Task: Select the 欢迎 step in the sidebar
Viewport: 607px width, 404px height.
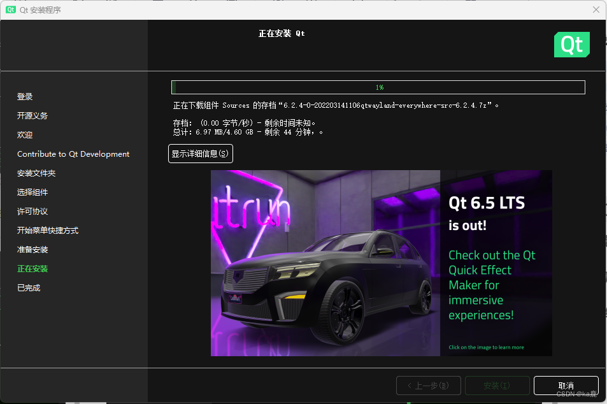Action: (x=25, y=135)
